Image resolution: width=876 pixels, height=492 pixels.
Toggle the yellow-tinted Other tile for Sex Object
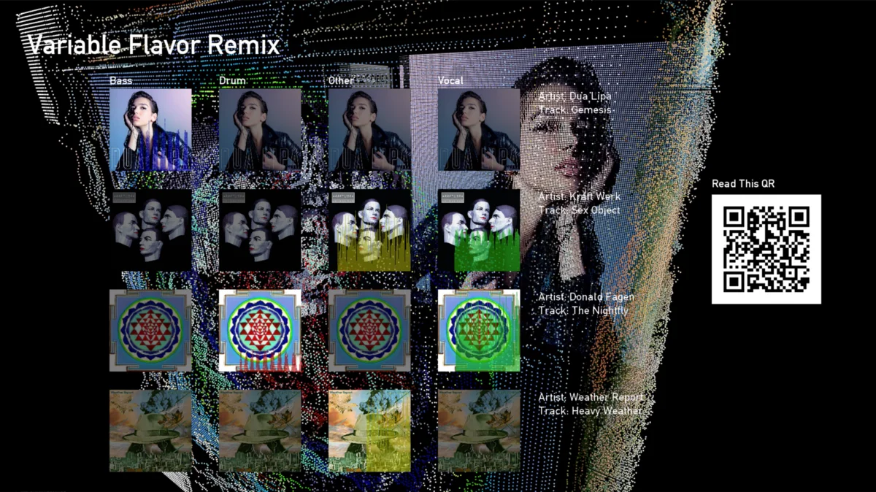coord(369,230)
